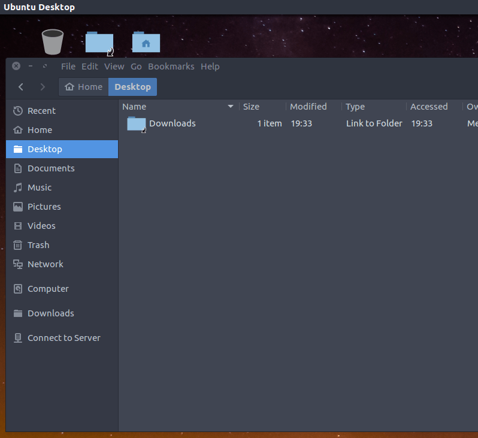Click the Videos film icon in sidebar
Screen dimensions: 478x438
[18, 226]
